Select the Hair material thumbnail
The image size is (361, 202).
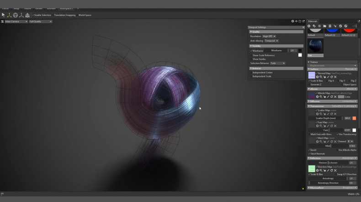pyautogui.click(x=315, y=47)
